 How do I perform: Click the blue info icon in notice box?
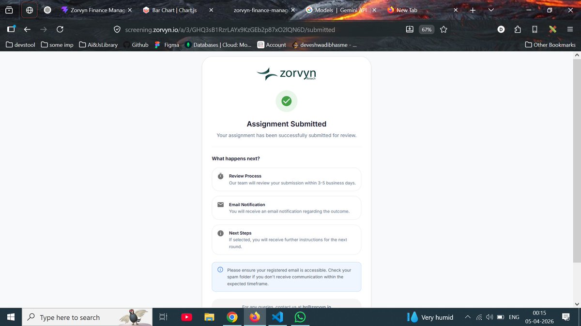pyautogui.click(x=220, y=270)
